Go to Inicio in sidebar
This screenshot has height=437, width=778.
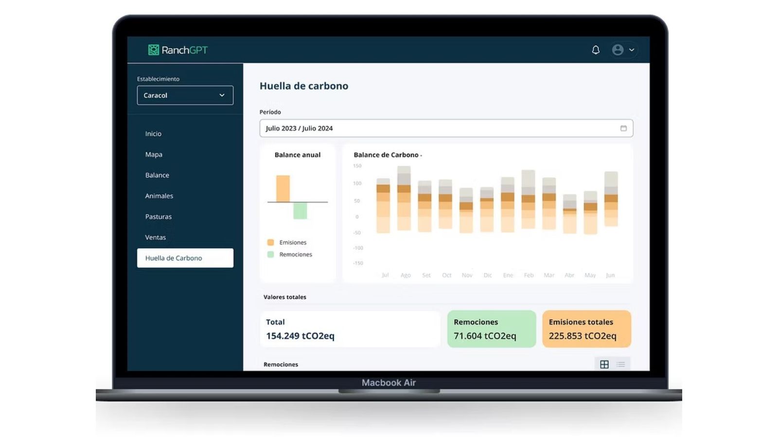click(153, 134)
